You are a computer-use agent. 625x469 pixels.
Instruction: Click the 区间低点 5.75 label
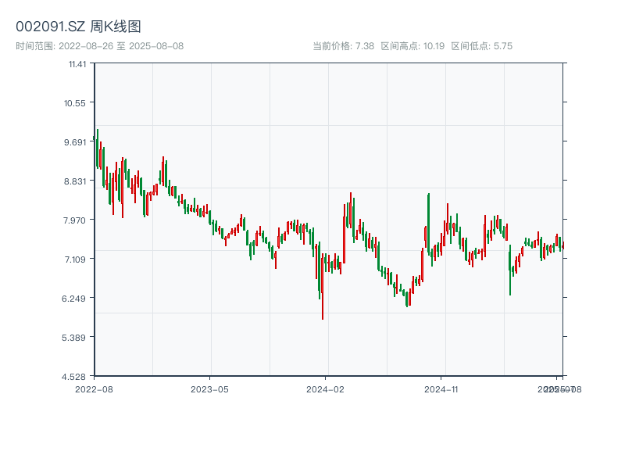[481, 46]
